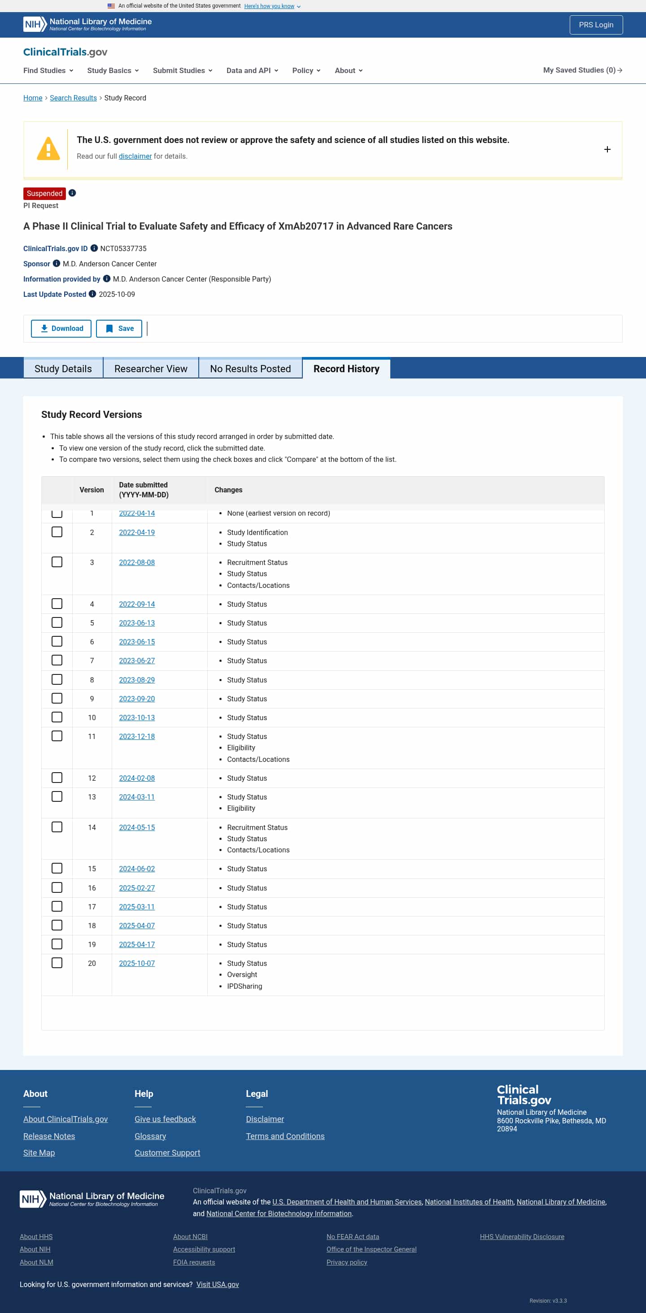Open the Data and API dropdown

(x=252, y=70)
